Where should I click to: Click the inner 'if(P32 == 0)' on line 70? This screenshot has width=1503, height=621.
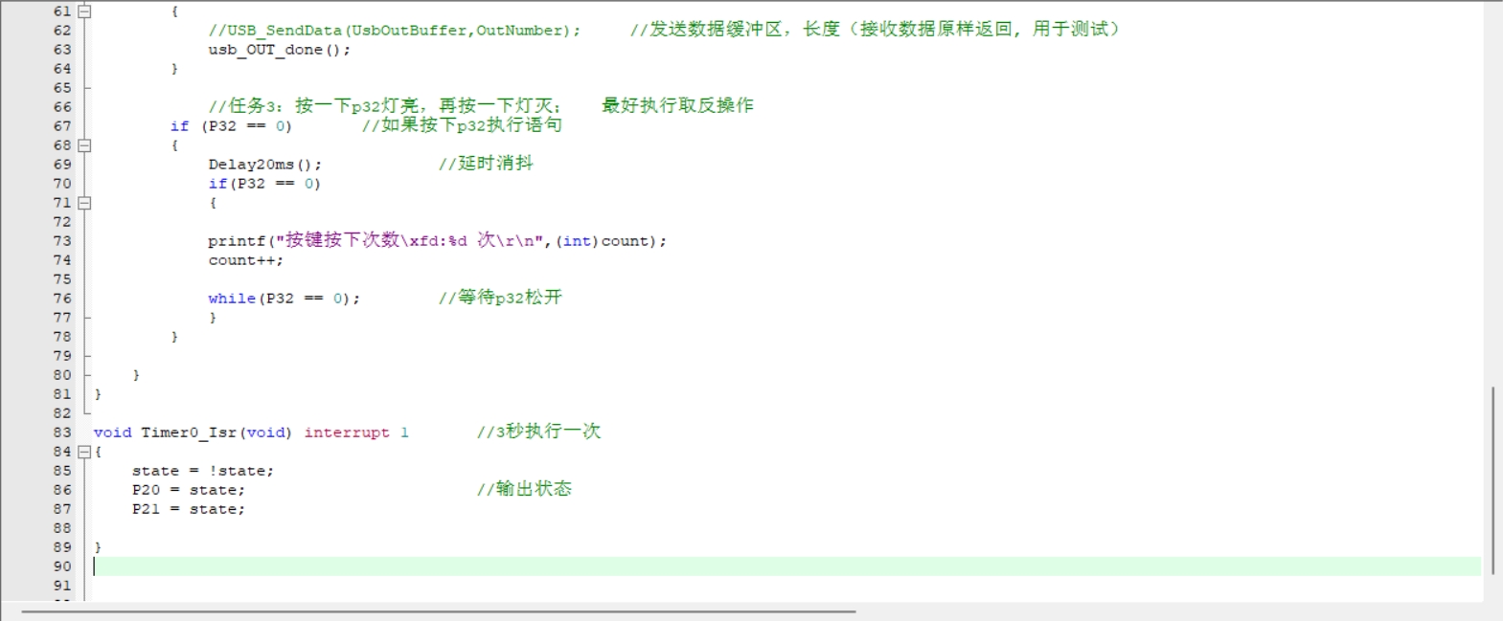(264, 184)
